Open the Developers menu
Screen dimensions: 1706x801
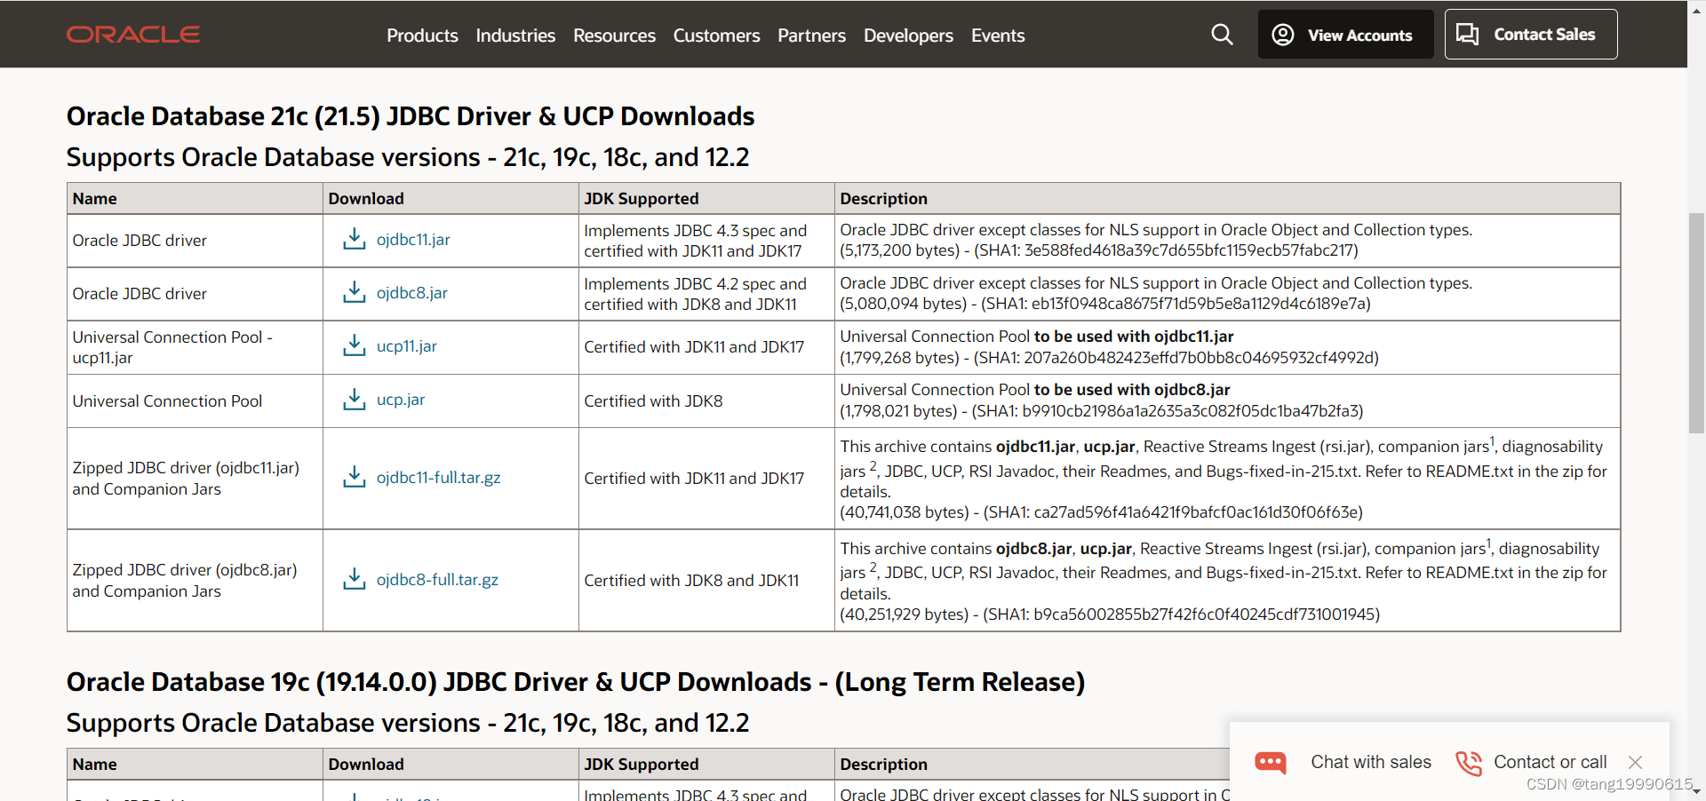(x=908, y=36)
